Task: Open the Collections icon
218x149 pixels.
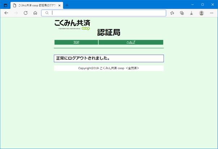Action: pyautogui.click(x=182, y=13)
